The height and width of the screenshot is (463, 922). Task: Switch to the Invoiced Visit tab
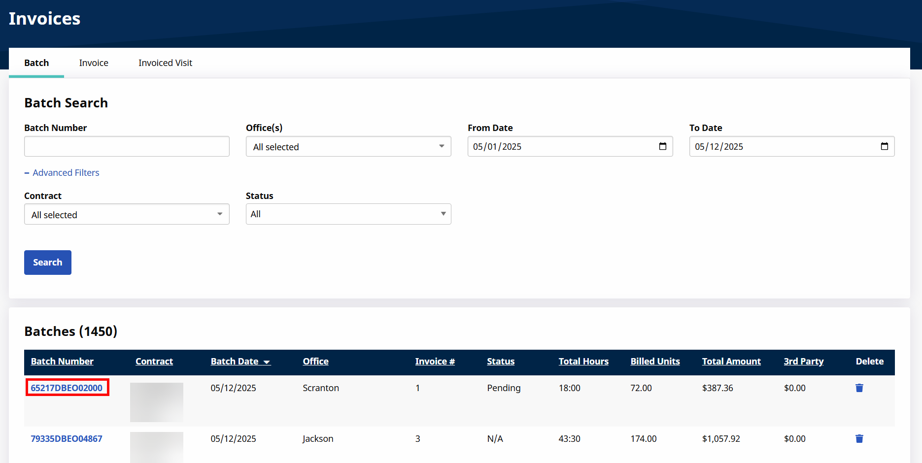point(165,63)
